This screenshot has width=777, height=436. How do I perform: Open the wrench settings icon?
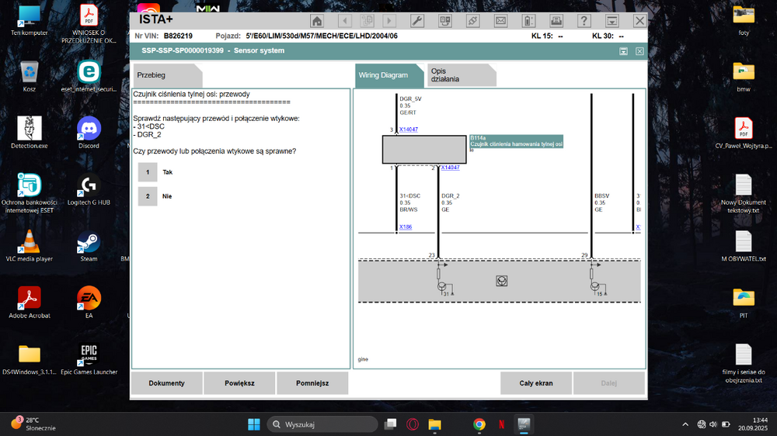point(417,21)
